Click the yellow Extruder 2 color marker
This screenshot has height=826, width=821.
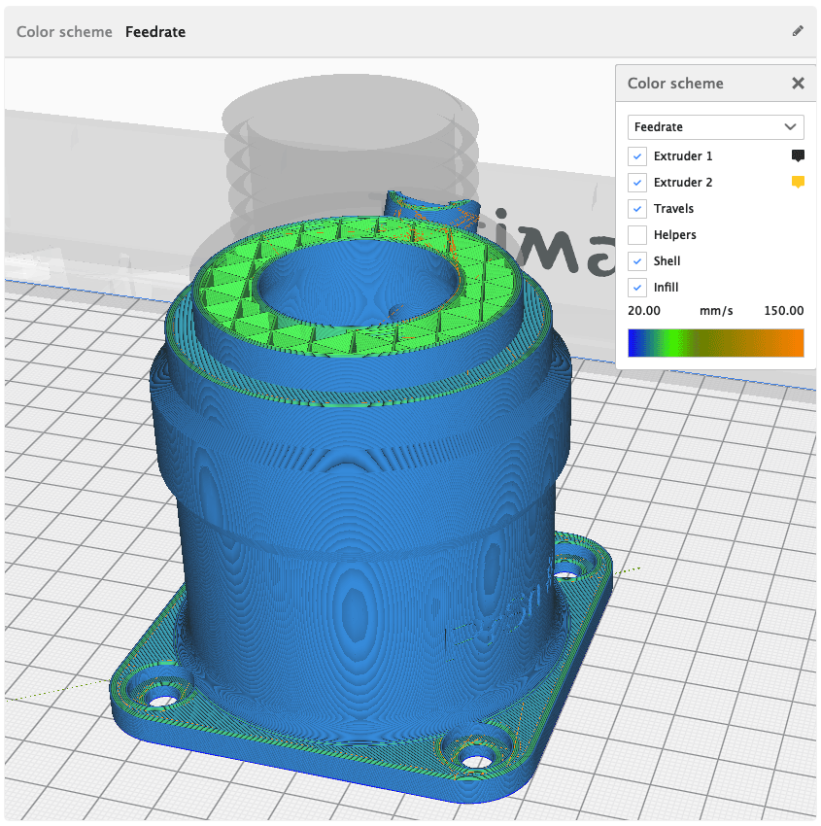(798, 182)
